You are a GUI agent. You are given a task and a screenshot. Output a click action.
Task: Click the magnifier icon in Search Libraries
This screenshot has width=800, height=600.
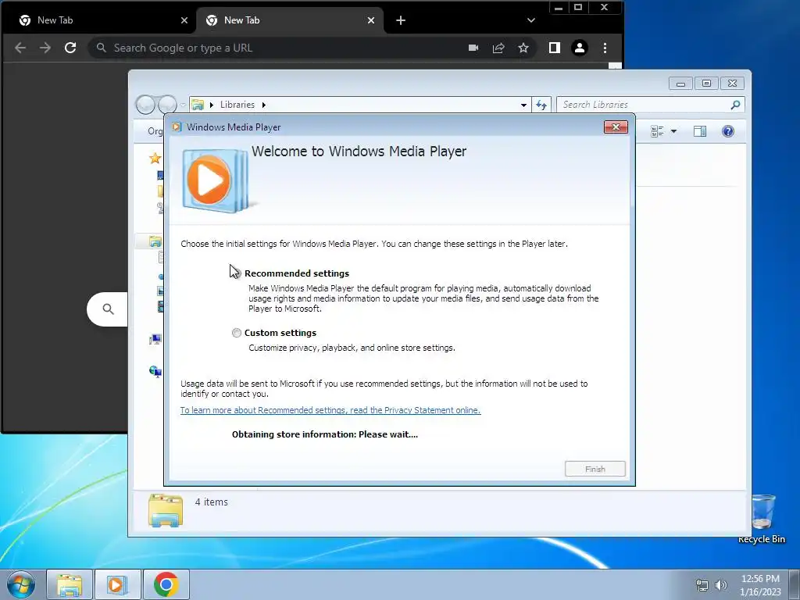(x=735, y=105)
